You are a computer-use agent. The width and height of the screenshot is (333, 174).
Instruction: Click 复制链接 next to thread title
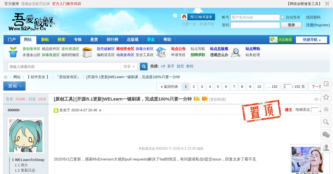(x=217, y=99)
